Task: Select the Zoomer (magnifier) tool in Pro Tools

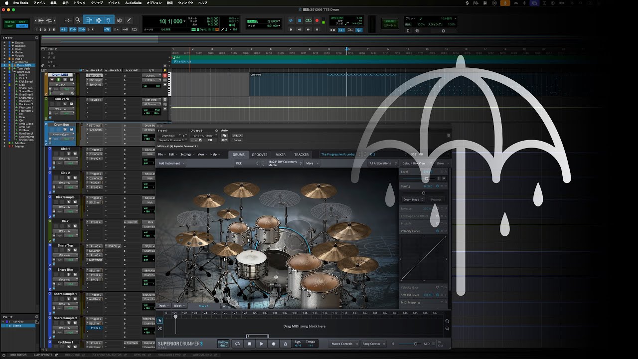Action: point(78,20)
